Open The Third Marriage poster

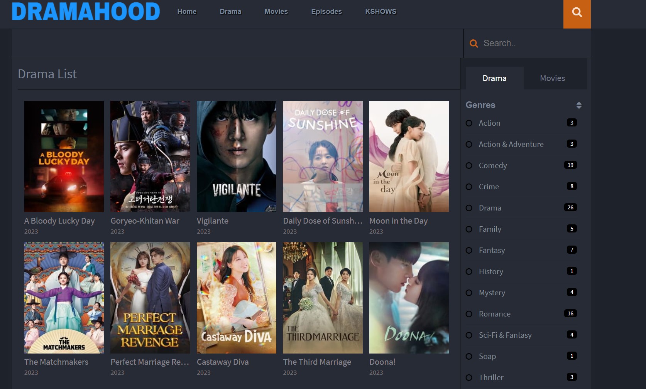pos(323,298)
